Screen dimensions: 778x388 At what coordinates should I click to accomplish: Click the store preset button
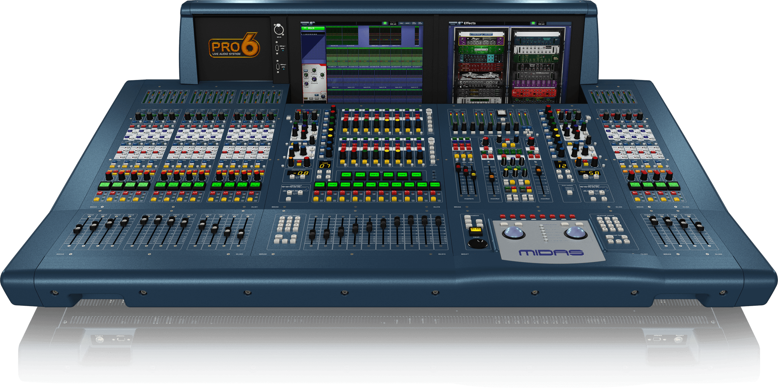click(x=475, y=34)
